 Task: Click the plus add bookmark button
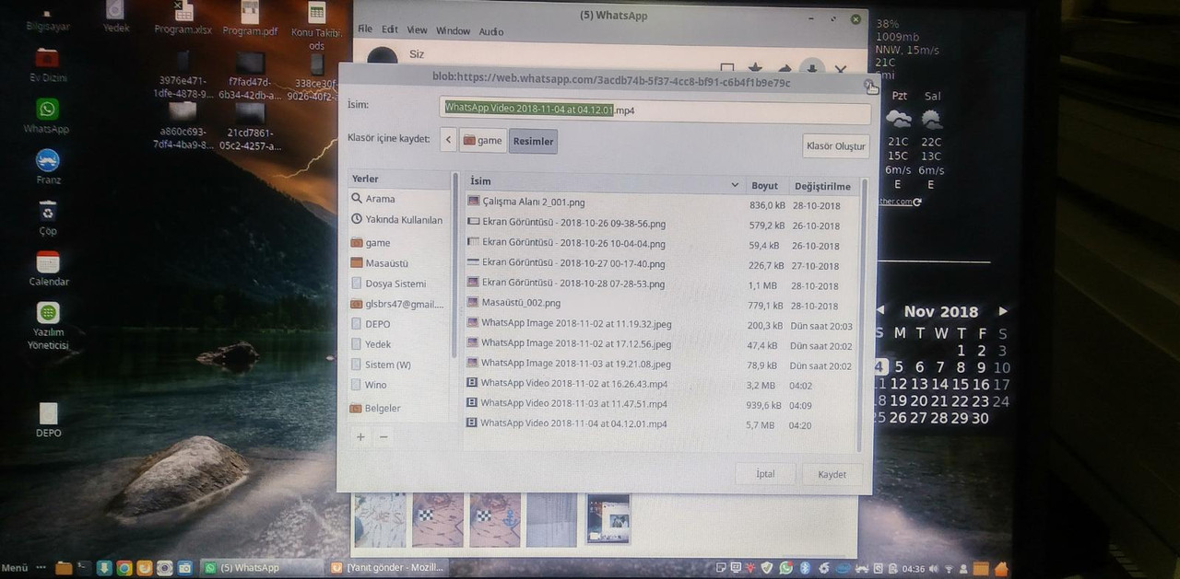point(360,436)
